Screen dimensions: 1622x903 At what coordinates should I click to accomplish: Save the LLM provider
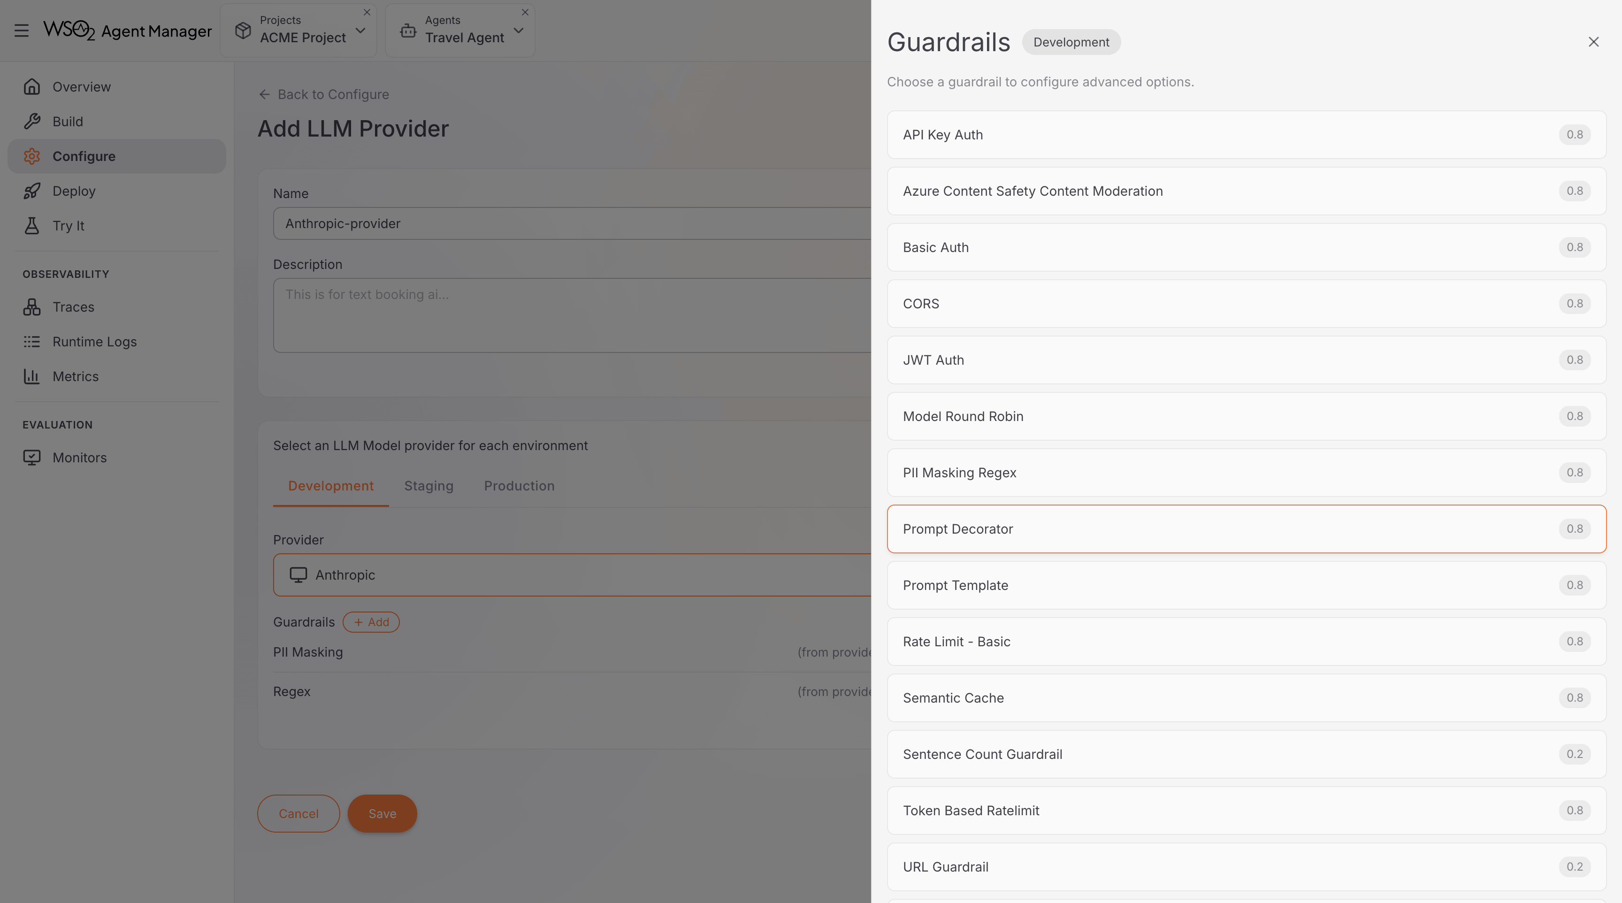pos(382,813)
